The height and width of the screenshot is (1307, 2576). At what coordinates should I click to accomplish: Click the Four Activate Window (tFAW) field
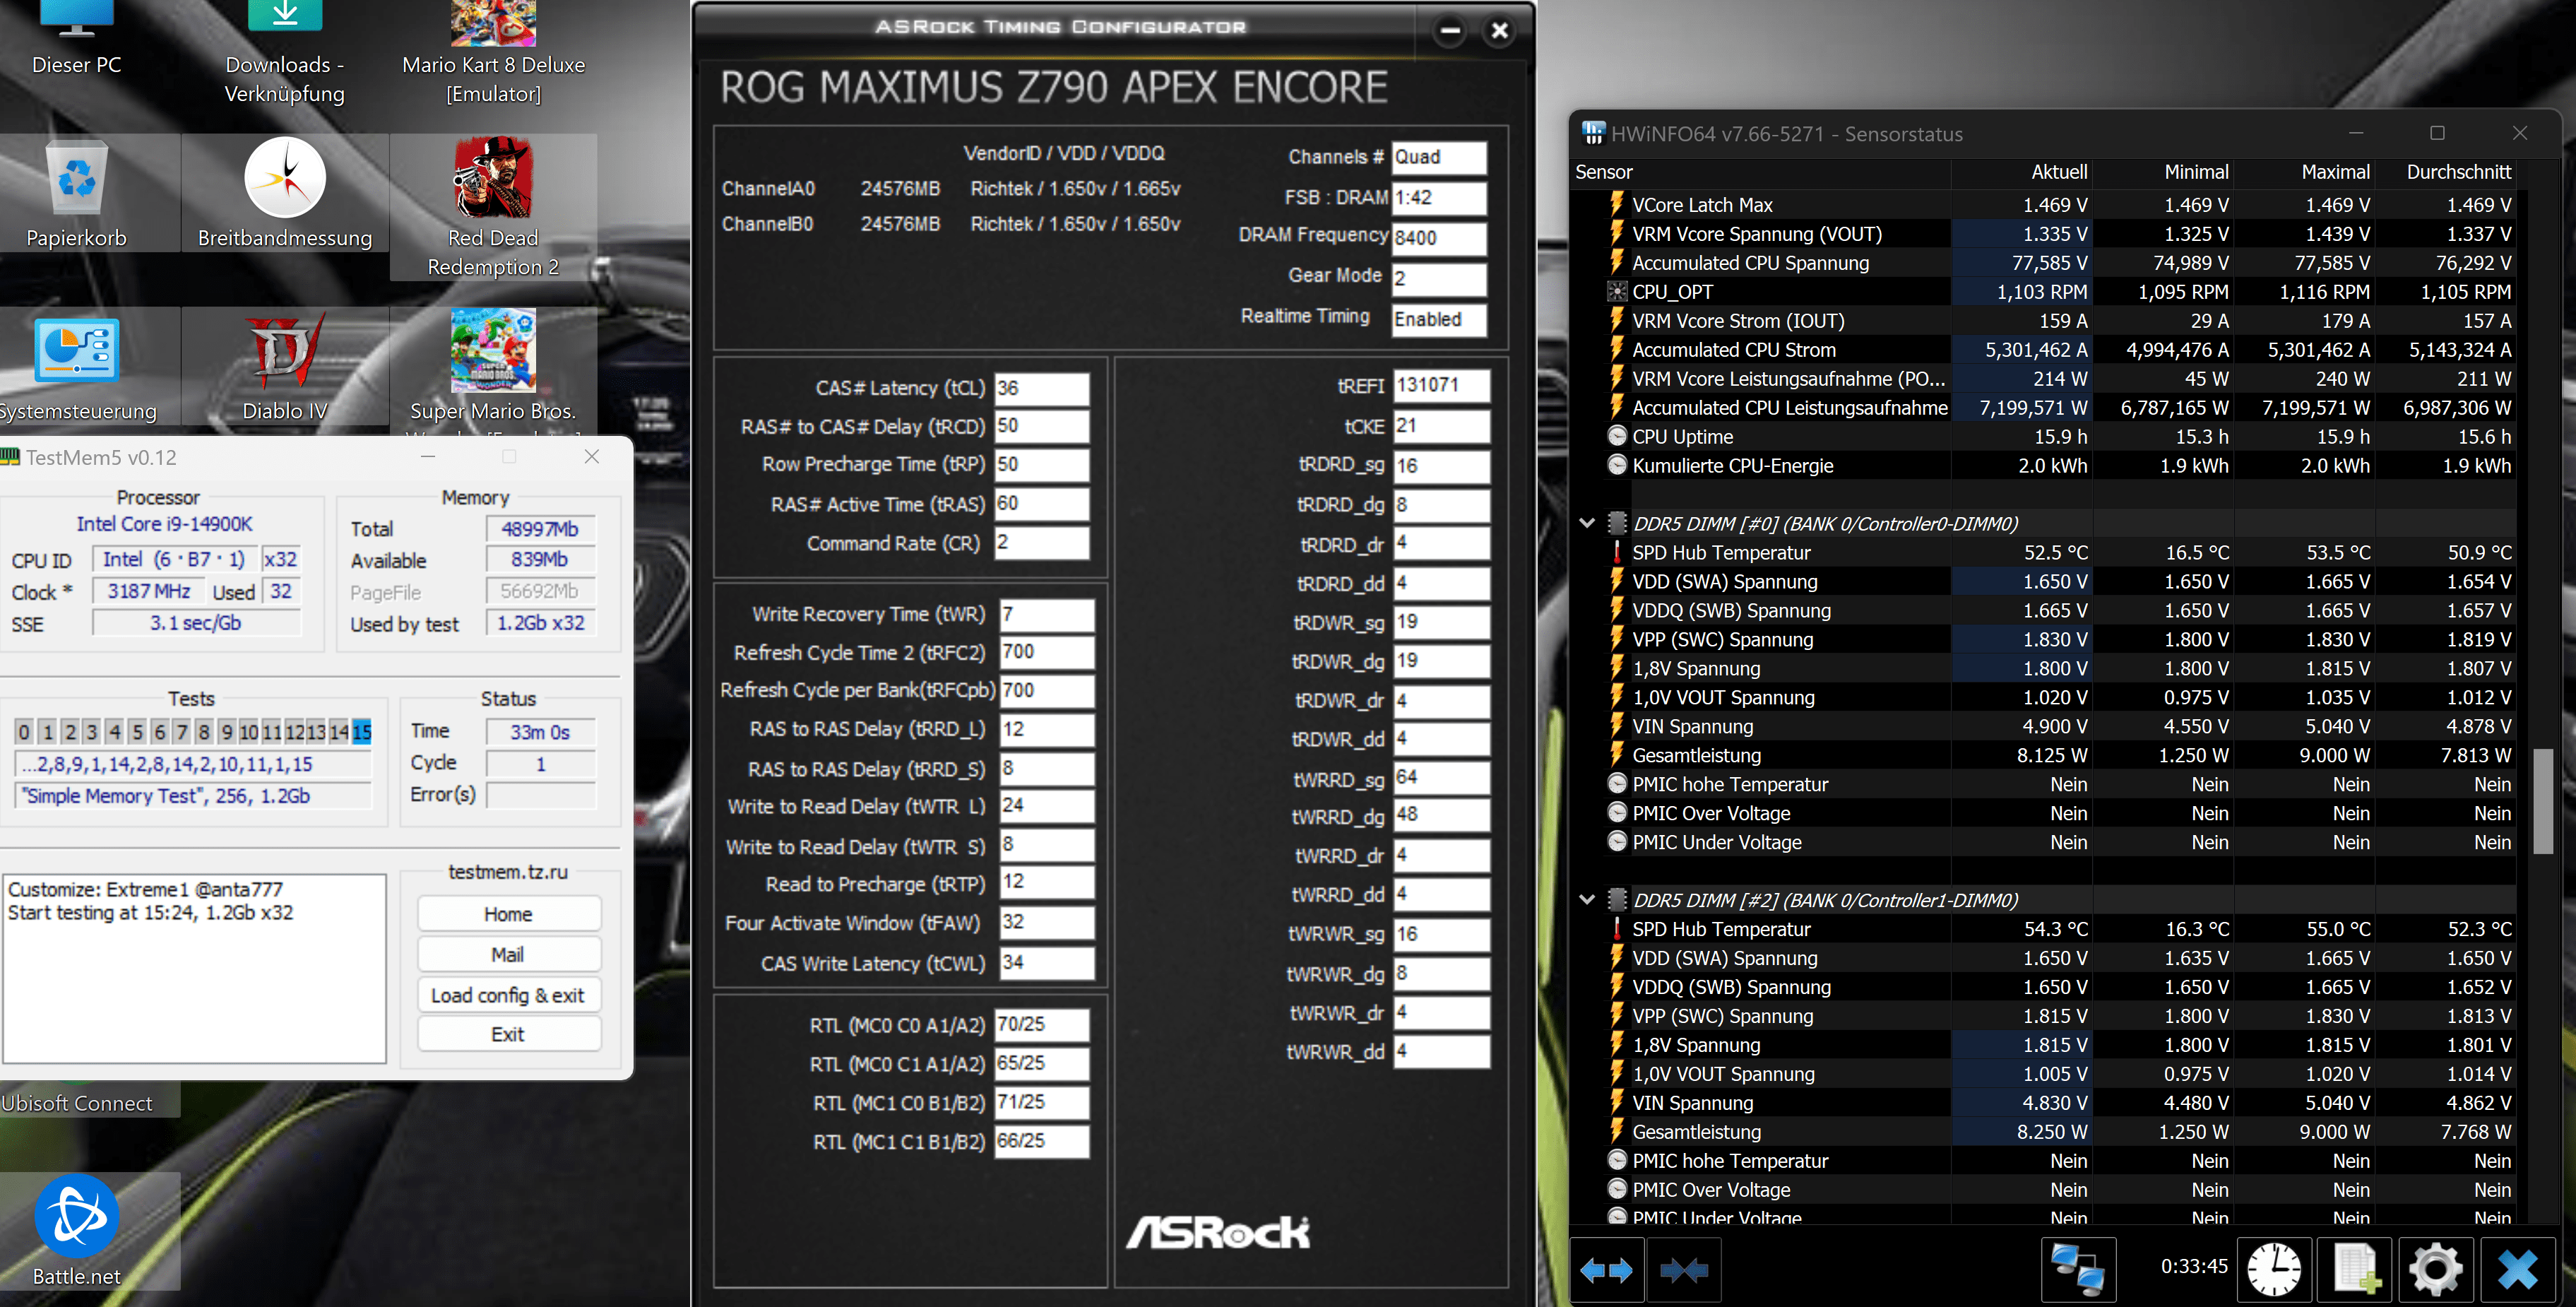[x=1047, y=922]
